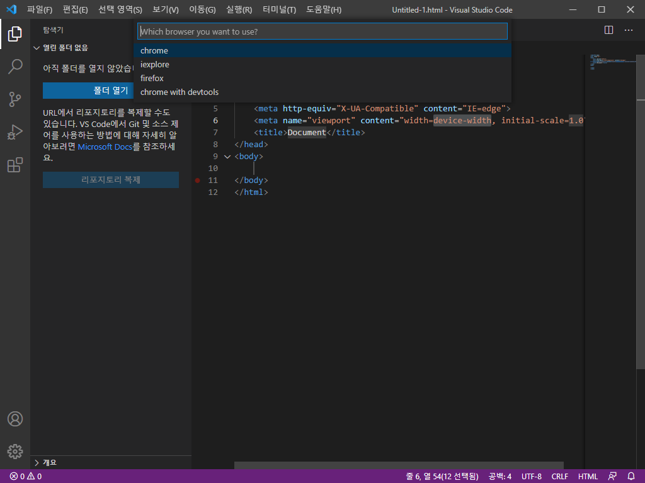The height and width of the screenshot is (483, 645).
Task: Change encoding via 'UTF-8' status item
Action: pyautogui.click(x=532, y=477)
